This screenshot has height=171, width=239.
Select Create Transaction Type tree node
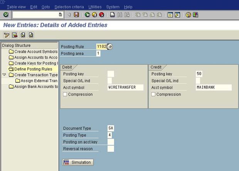pyautogui.click(x=33, y=75)
